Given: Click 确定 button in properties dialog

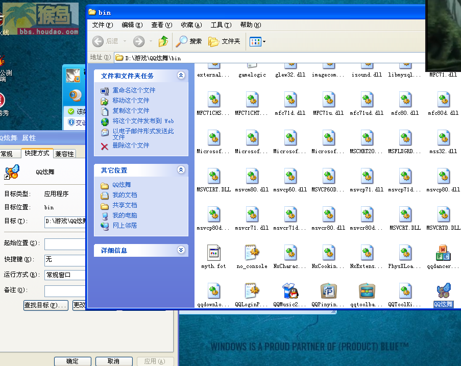Looking at the screenshot, I should click(x=72, y=361).
